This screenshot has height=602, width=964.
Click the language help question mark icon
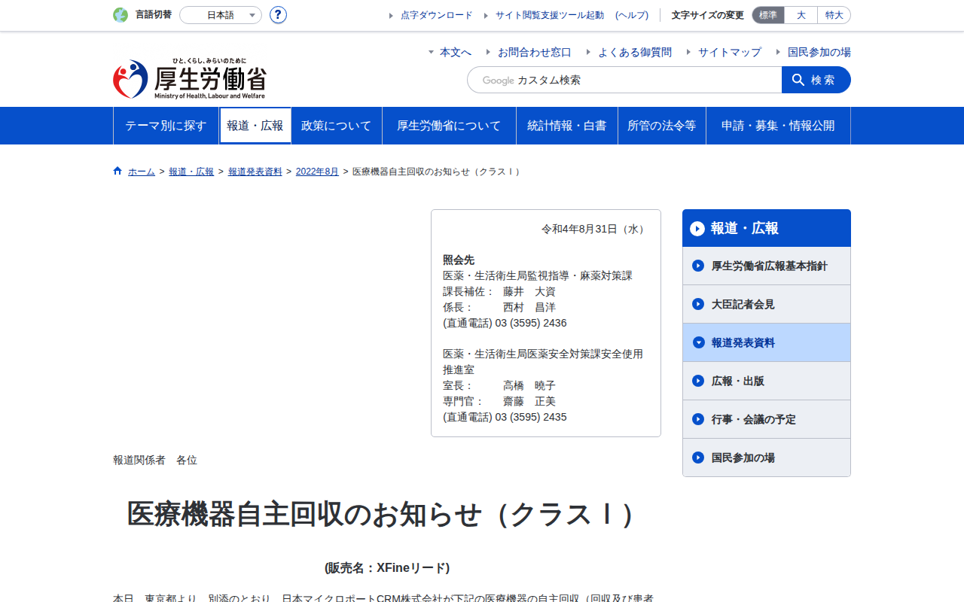click(278, 15)
